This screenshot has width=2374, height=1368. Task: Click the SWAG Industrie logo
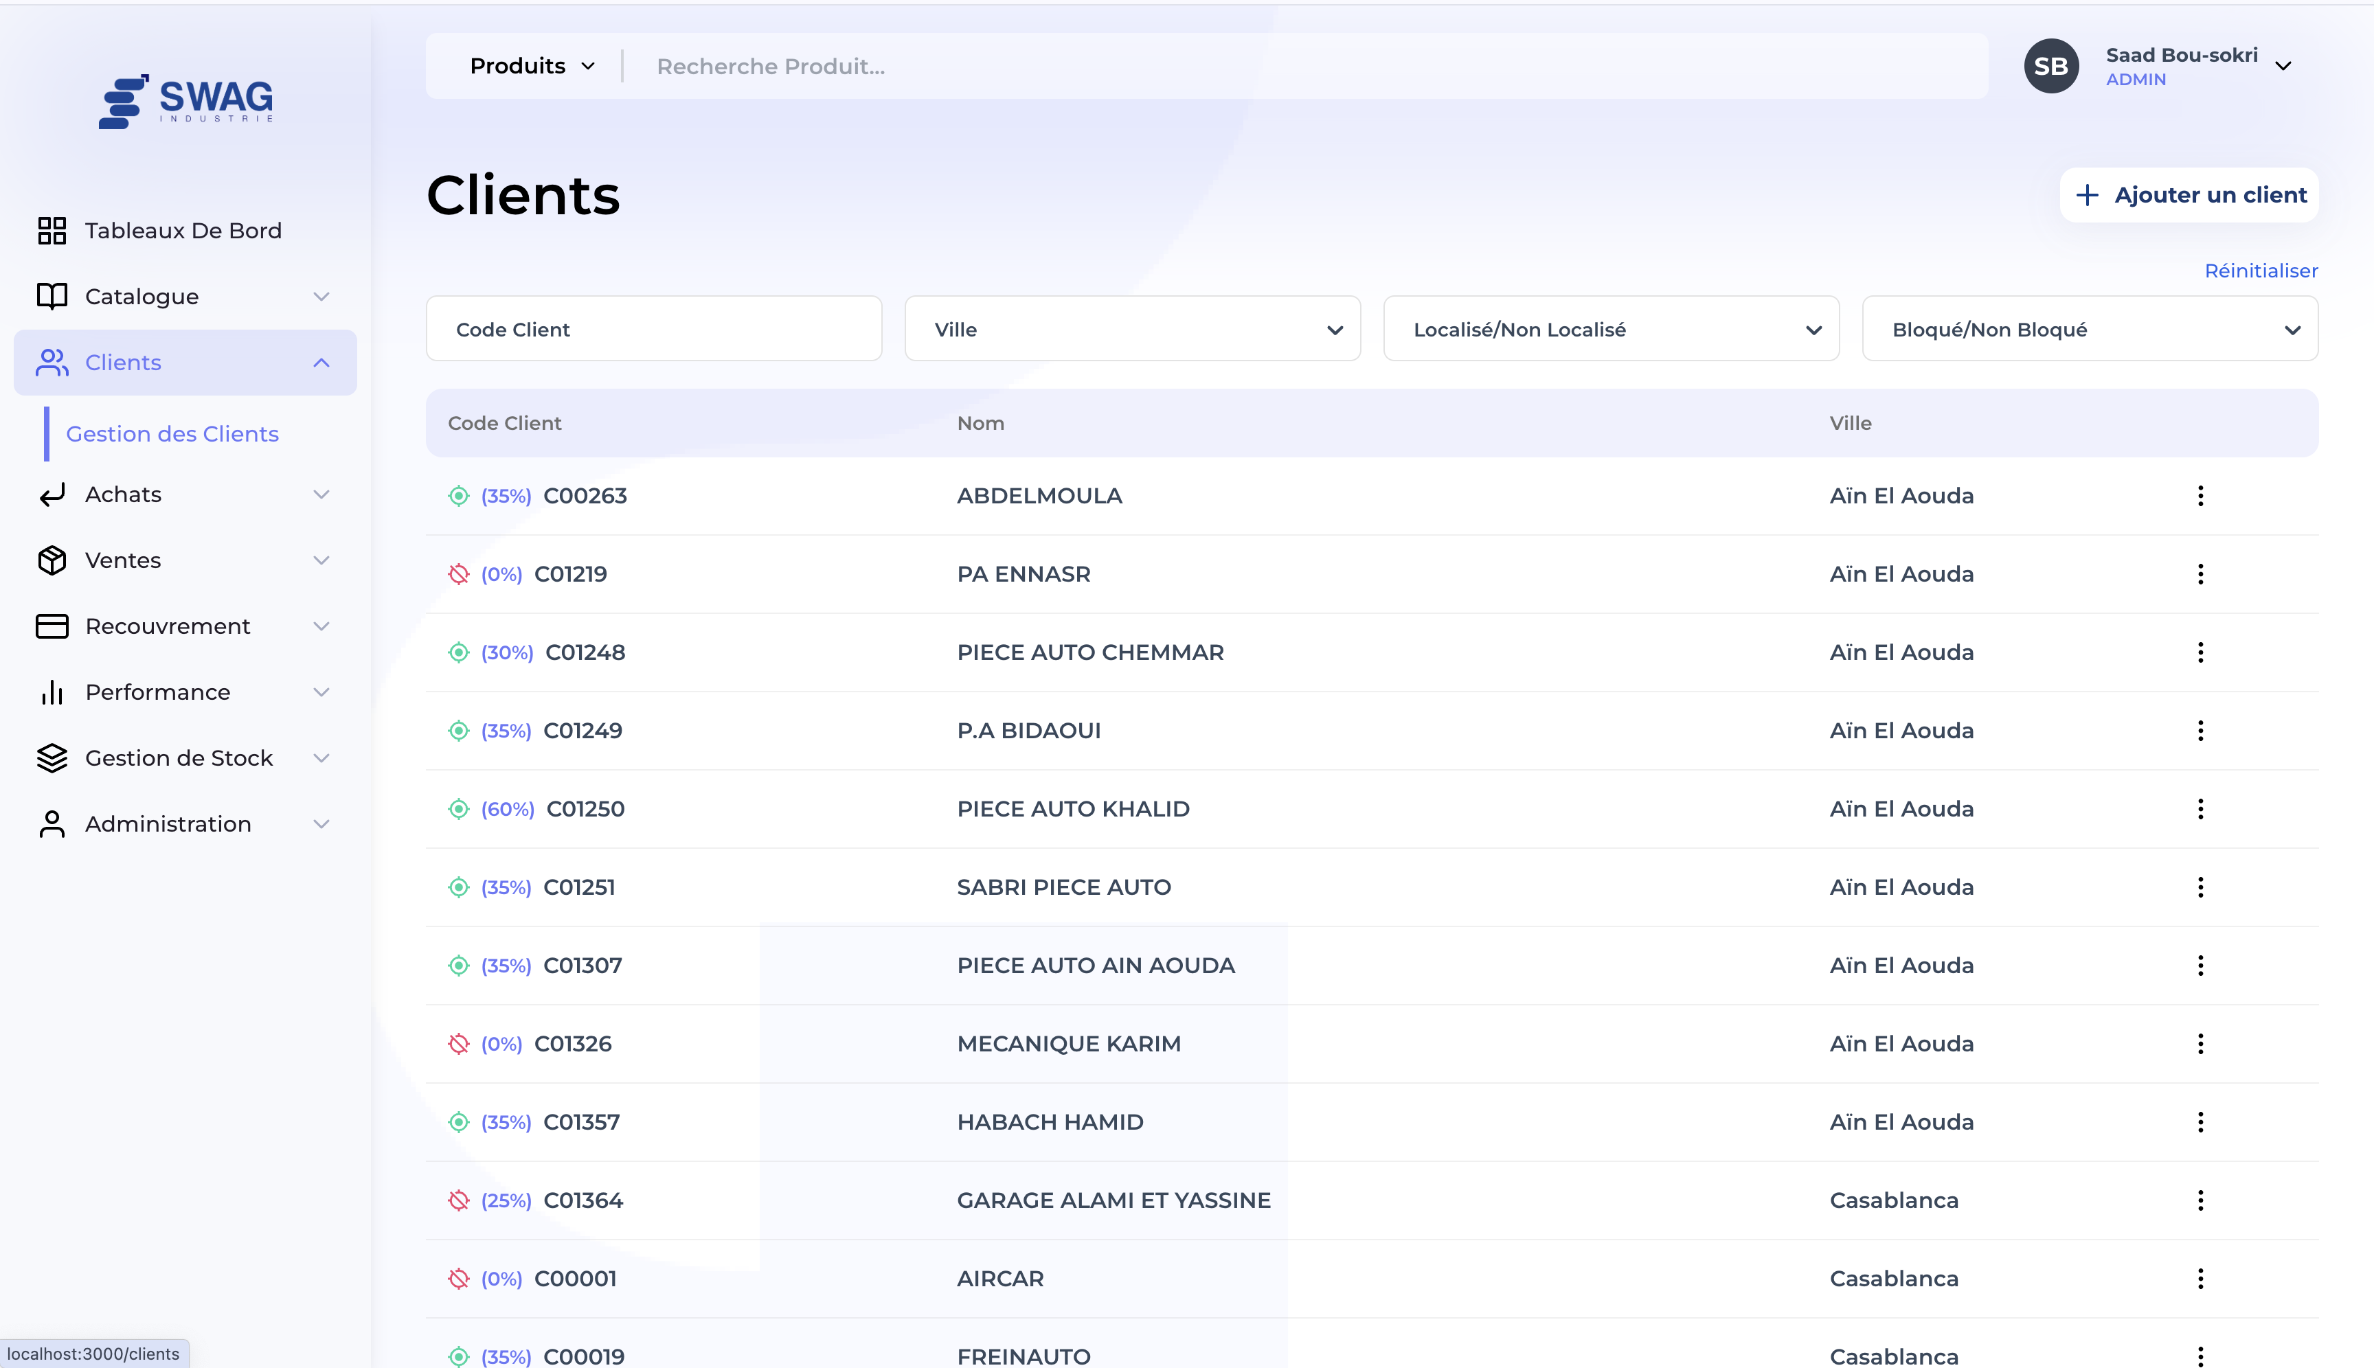point(186,100)
